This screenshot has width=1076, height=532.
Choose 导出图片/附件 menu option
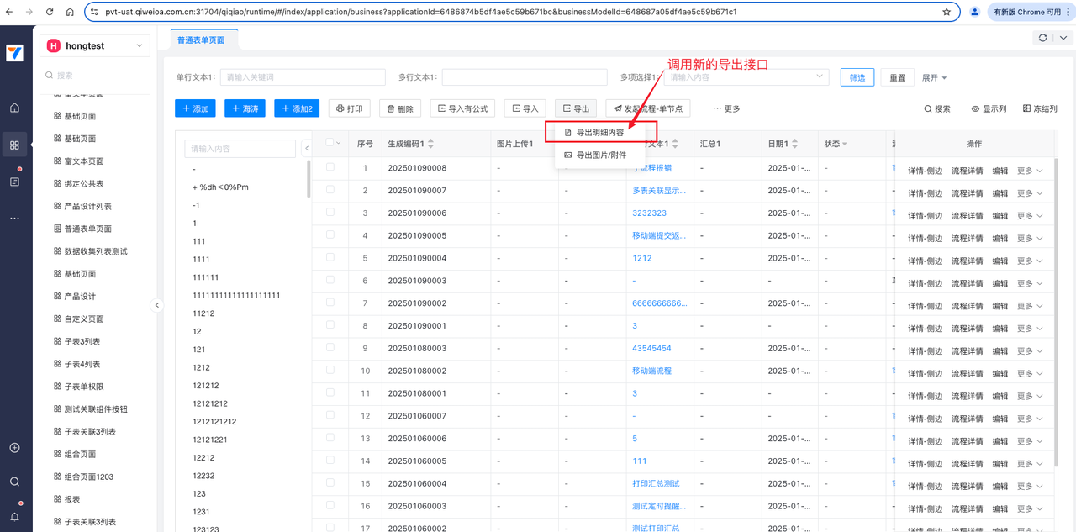pos(600,155)
